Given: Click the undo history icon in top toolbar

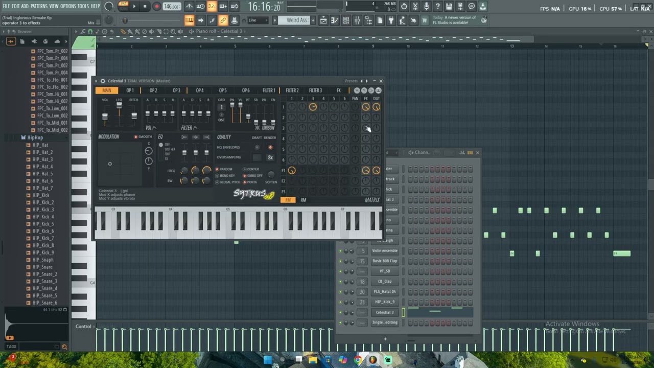Looking at the screenshot, I should pyautogui.click(x=404, y=7).
